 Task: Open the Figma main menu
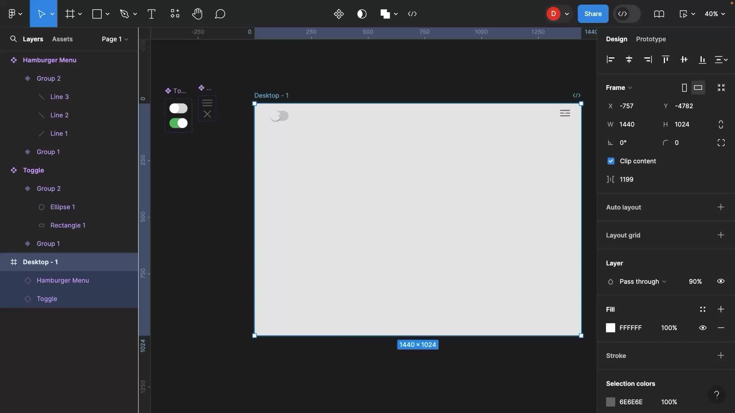pos(15,14)
